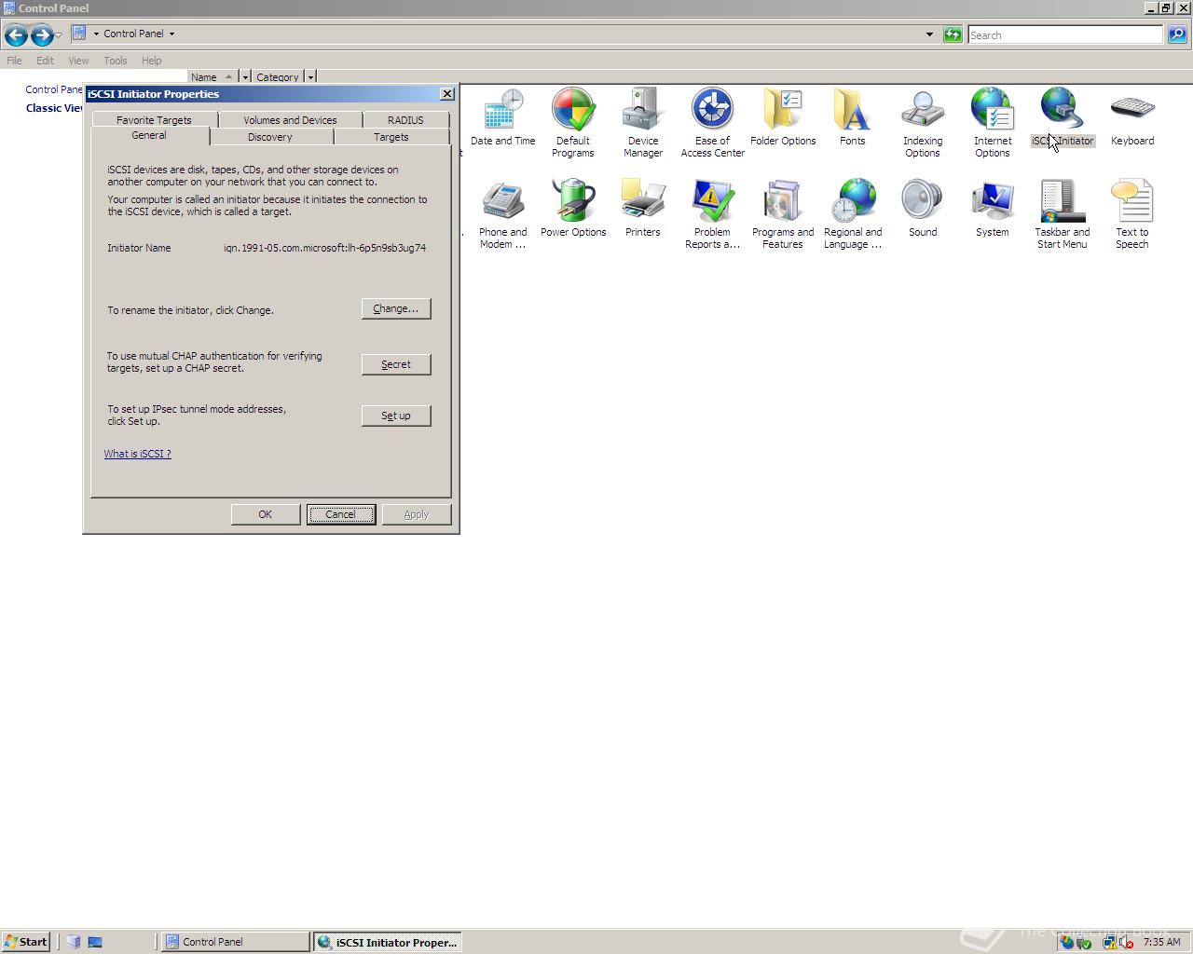Open Programs and Features icon

point(783,214)
